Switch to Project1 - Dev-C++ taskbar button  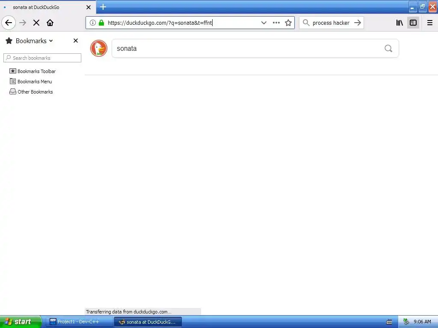pyautogui.click(x=79, y=322)
